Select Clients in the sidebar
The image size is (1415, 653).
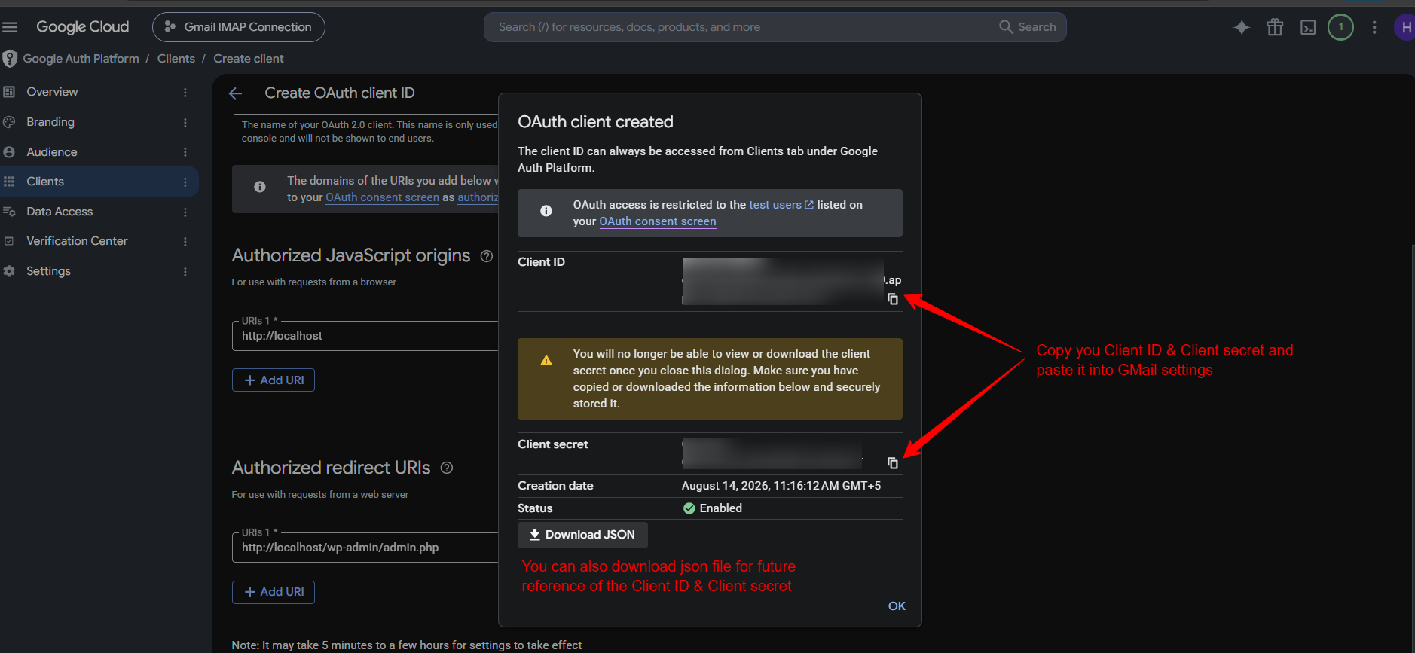pos(99,182)
